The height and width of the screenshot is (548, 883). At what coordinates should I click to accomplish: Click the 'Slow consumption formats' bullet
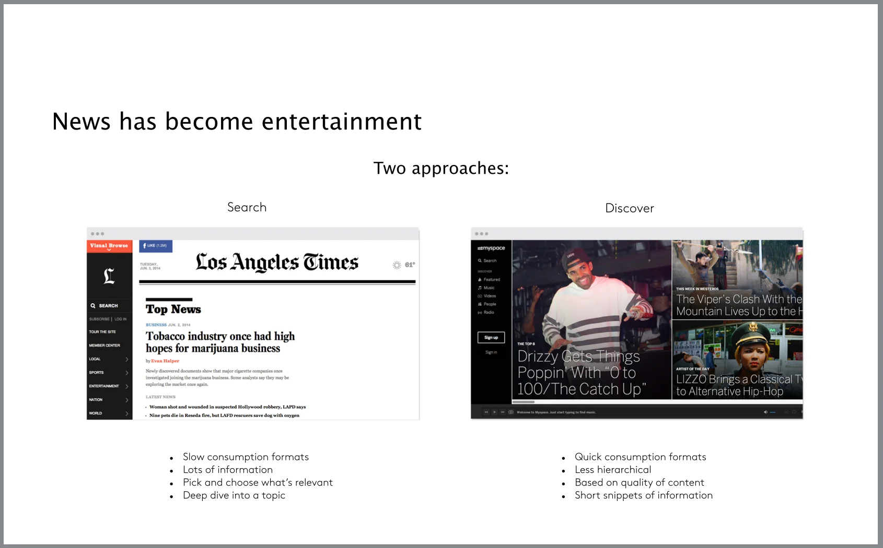[246, 457]
